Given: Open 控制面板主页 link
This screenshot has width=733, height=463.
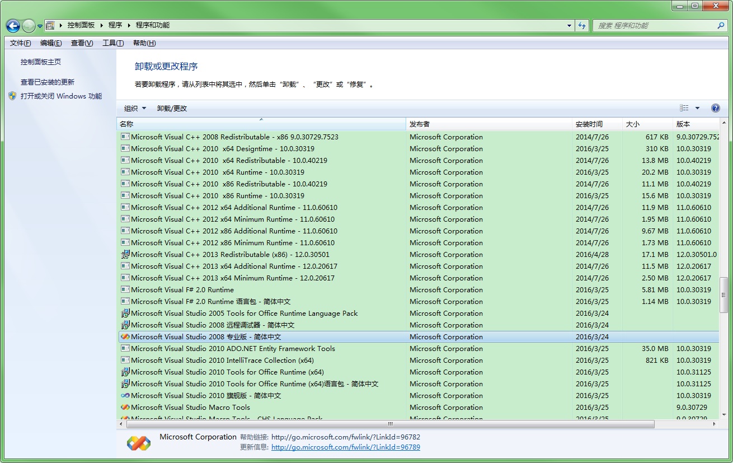Looking at the screenshot, I should 41,62.
